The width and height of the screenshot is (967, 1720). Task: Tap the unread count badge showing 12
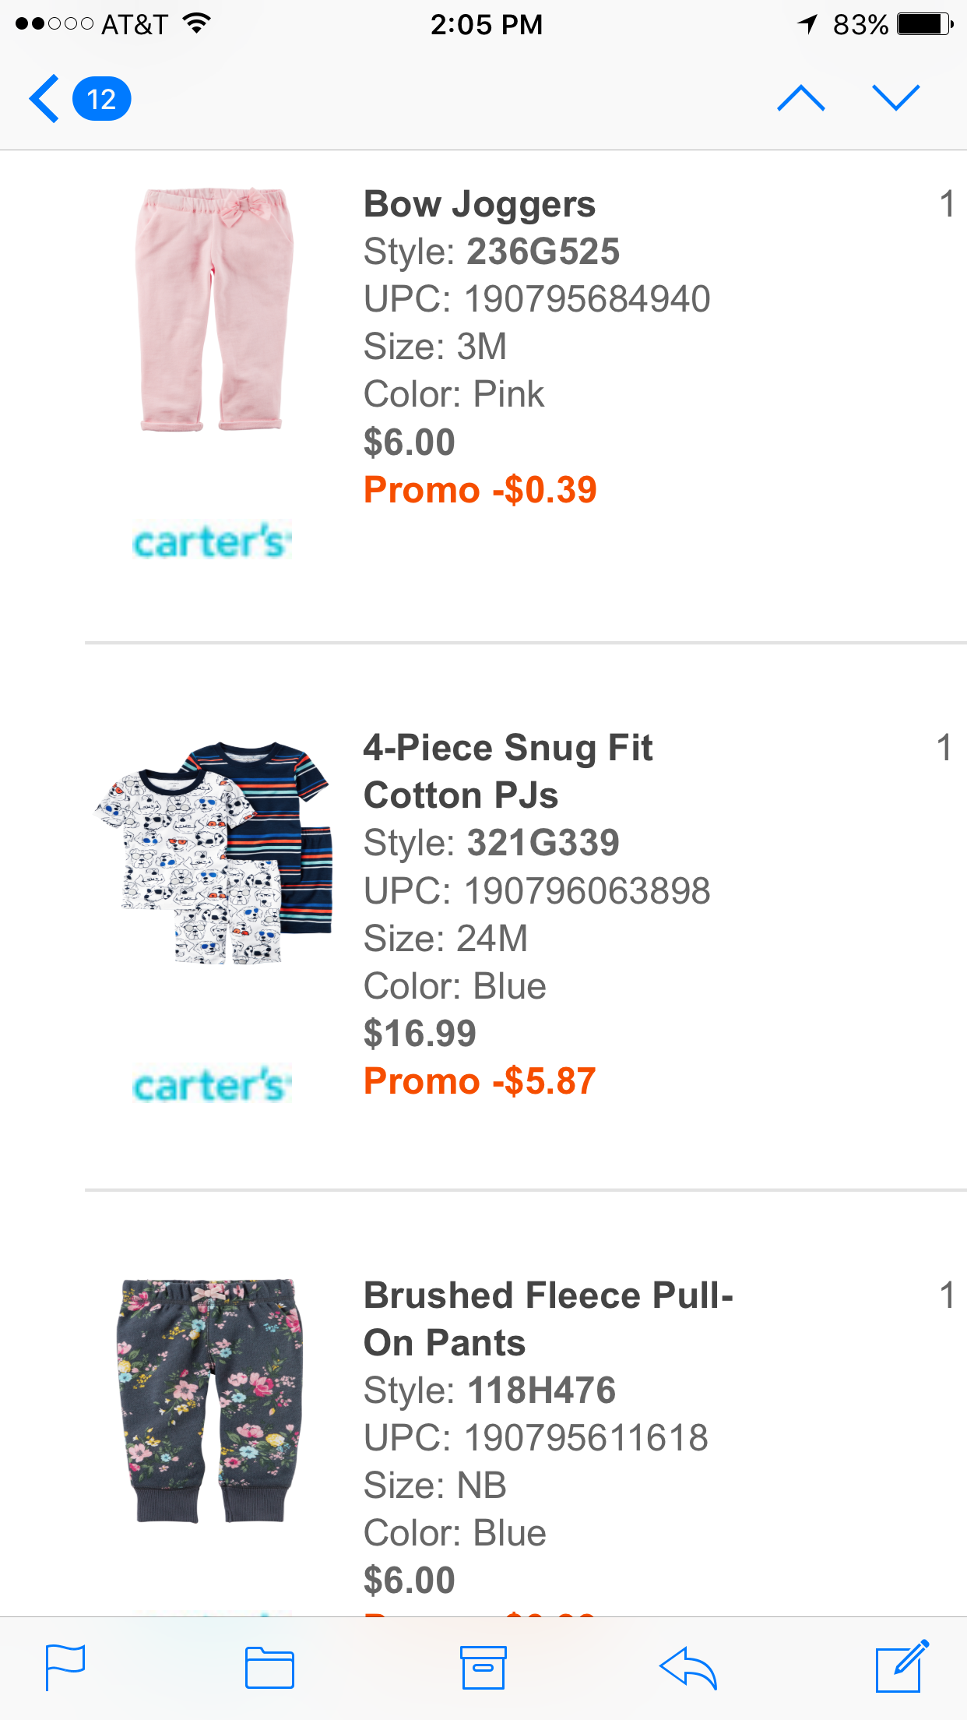tap(101, 99)
